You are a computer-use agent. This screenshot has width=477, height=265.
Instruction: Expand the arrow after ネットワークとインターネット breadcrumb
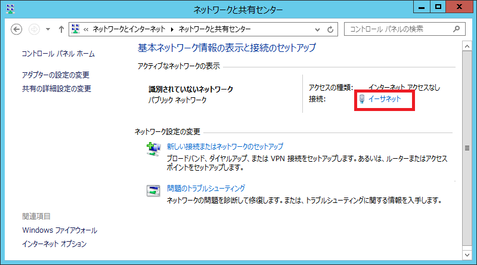(x=172, y=29)
